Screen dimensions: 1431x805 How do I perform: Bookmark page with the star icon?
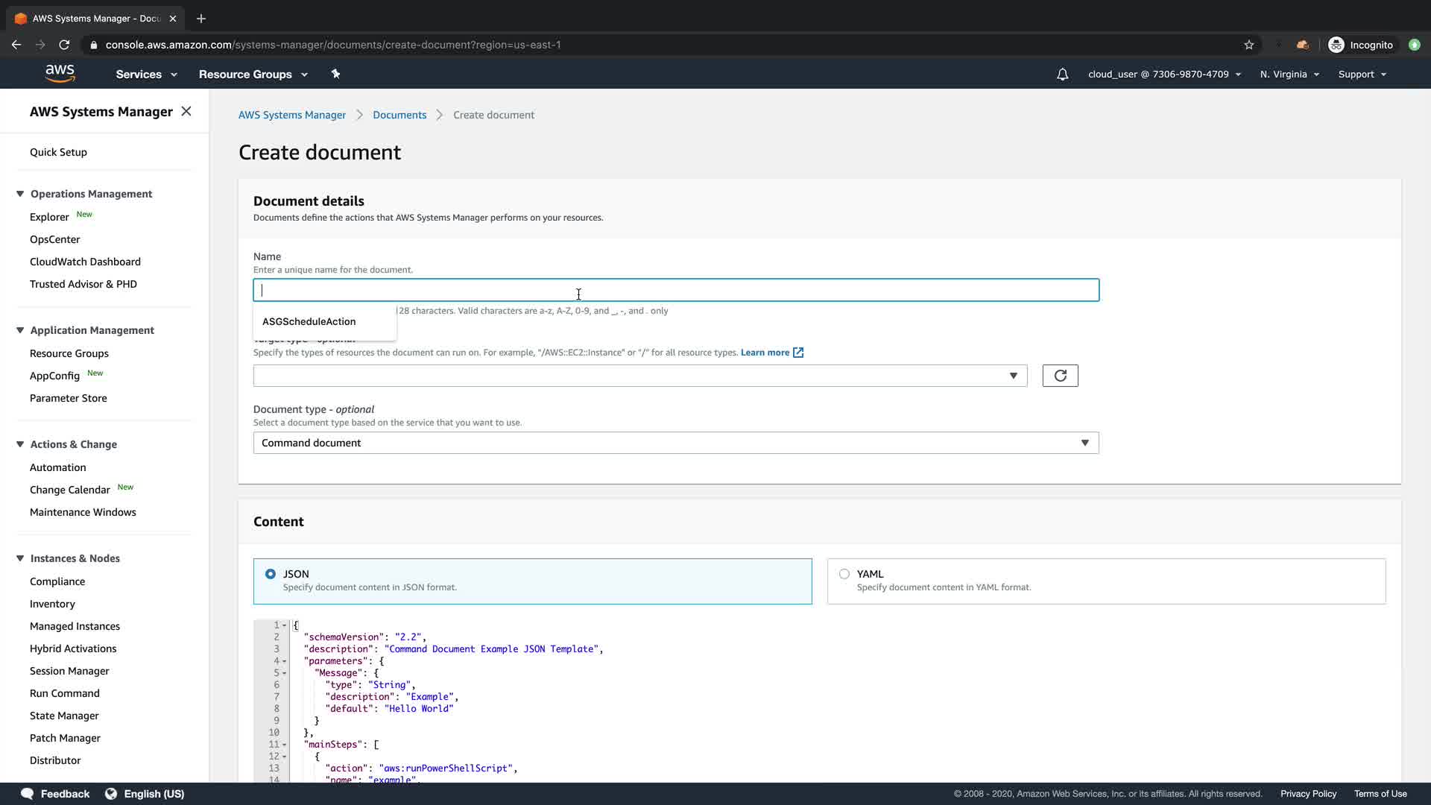1249,45
